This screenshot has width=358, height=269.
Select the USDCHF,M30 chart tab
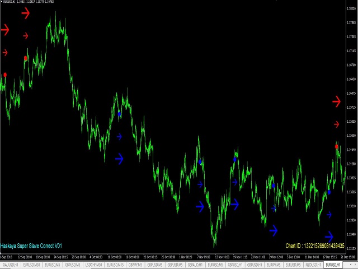pyautogui.click(x=93, y=265)
